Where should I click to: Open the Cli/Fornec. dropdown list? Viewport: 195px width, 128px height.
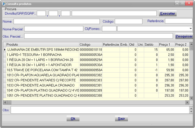coord(191,29)
